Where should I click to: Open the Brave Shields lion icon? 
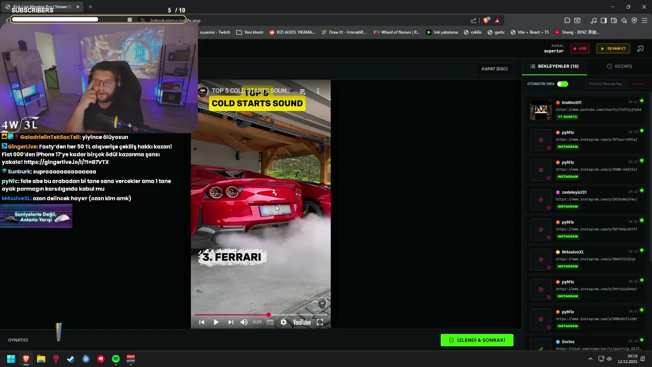tap(486, 20)
